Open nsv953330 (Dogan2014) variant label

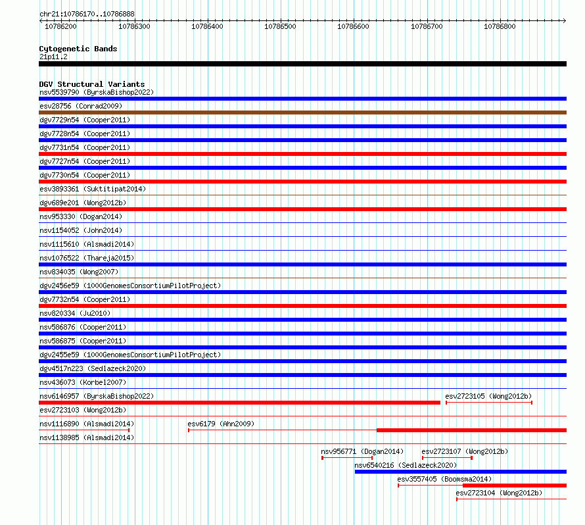(x=81, y=216)
